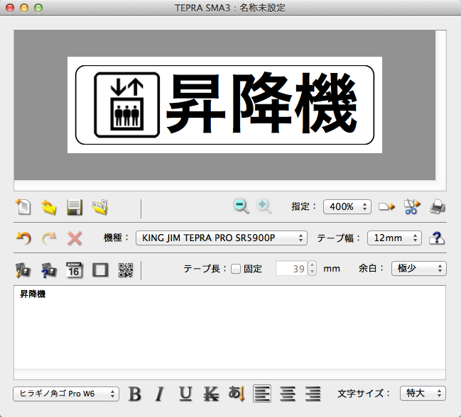Open an existing file with the folder icon
The image size is (461, 417).
(49, 207)
